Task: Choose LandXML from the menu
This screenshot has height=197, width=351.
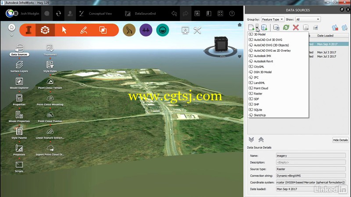Action: pos(278,83)
